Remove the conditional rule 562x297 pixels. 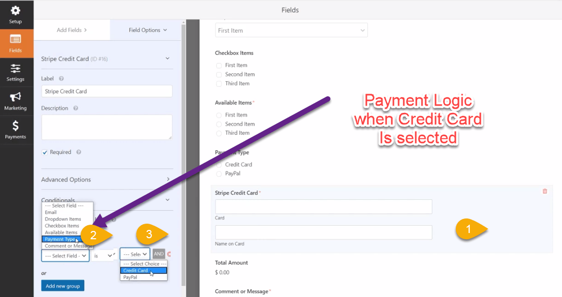[x=169, y=254]
